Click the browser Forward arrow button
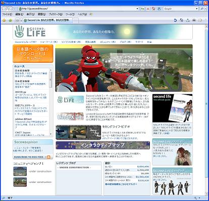 (x=10, y=9)
